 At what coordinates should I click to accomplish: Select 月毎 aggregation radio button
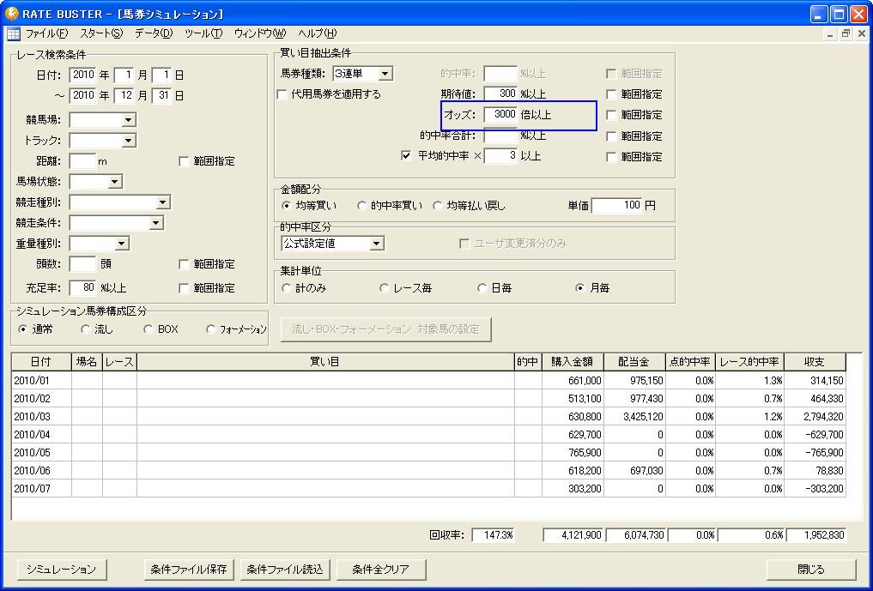point(579,288)
